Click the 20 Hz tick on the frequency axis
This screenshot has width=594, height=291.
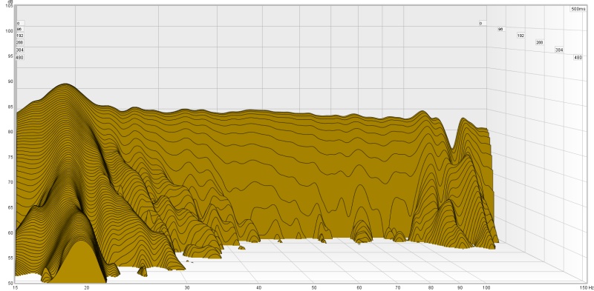(86, 287)
